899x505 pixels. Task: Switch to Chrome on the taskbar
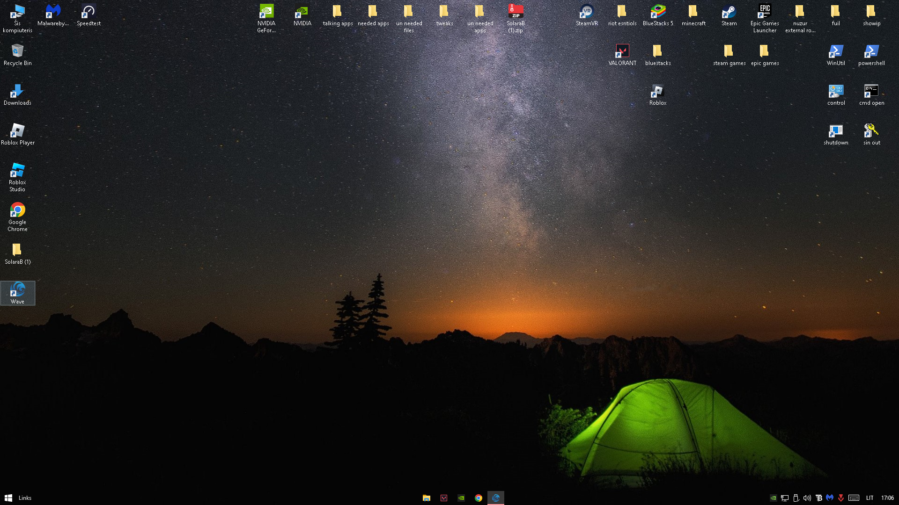(478, 498)
